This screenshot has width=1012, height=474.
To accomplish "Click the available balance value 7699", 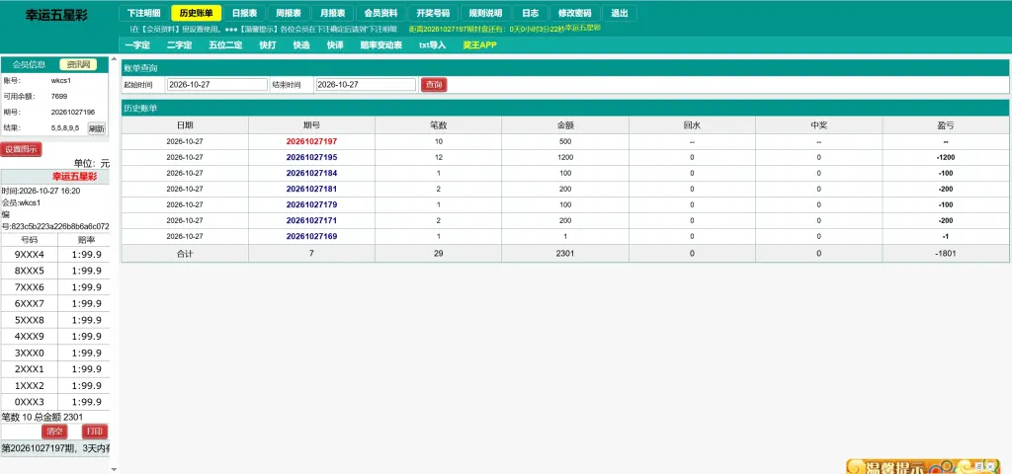I will [x=58, y=97].
